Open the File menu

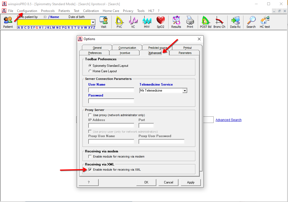tap(11, 11)
